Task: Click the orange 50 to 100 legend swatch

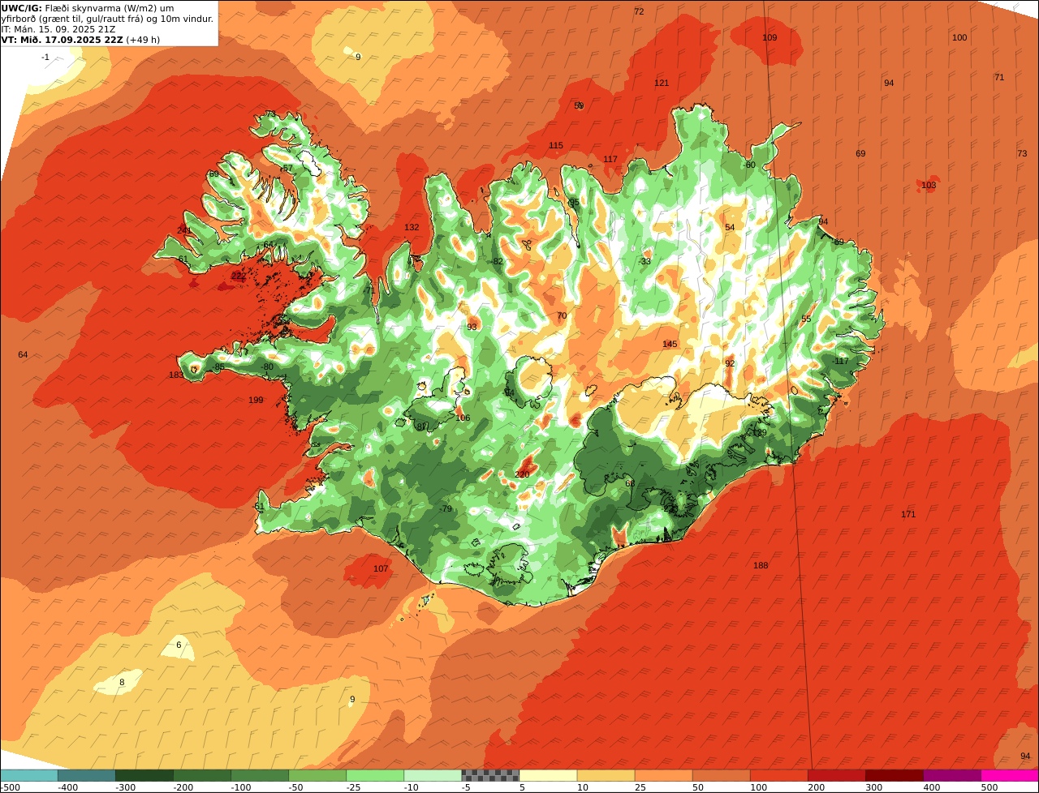Action: tap(721, 775)
